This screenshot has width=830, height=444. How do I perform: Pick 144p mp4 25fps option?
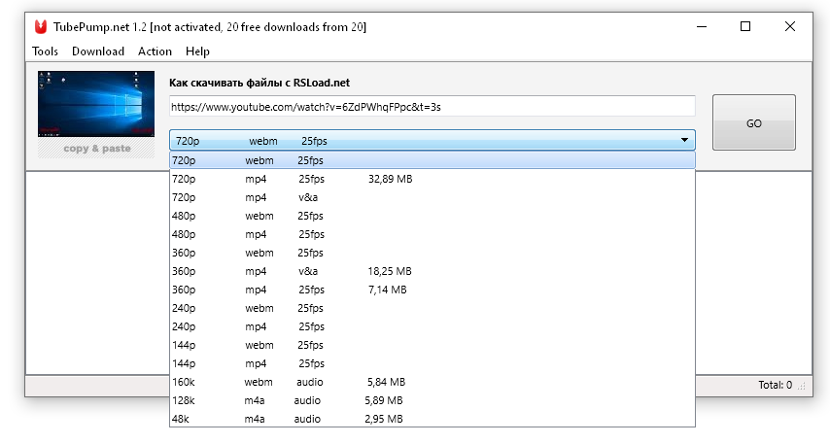coord(432,363)
